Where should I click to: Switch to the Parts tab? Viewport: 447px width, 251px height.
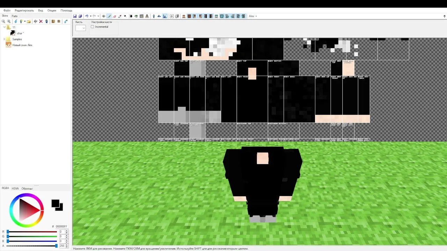tap(14, 16)
